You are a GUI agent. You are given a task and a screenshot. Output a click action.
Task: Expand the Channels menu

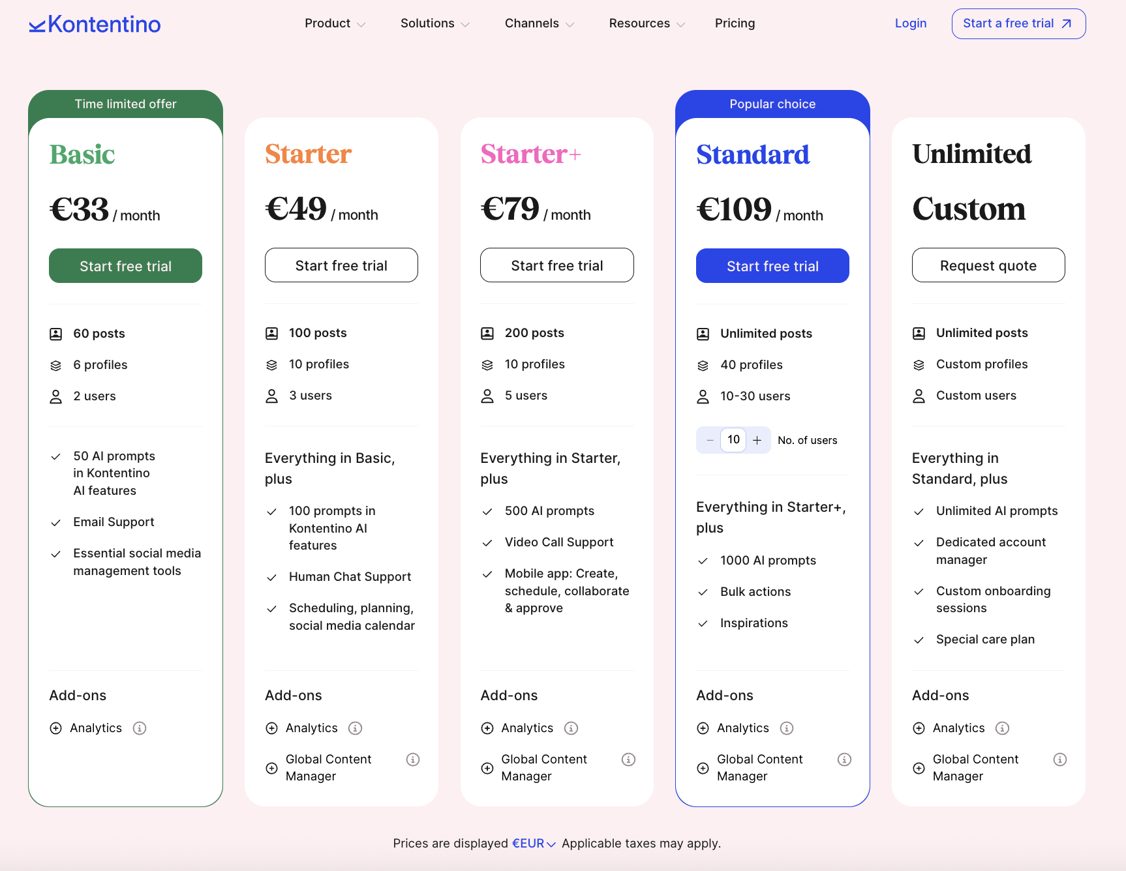click(x=540, y=23)
